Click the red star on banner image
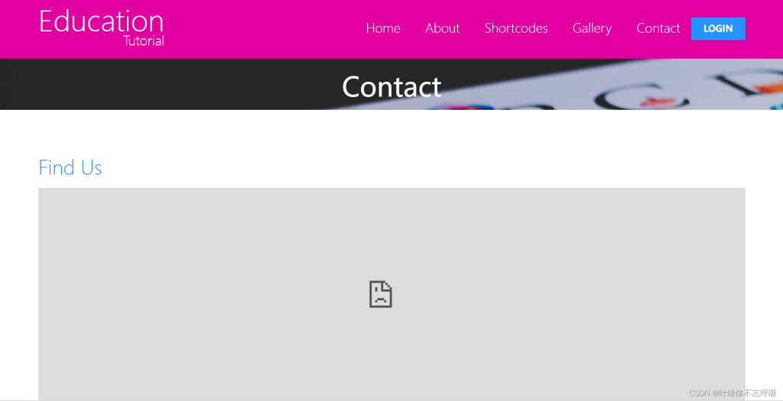The height and width of the screenshot is (401, 783). point(651,102)
